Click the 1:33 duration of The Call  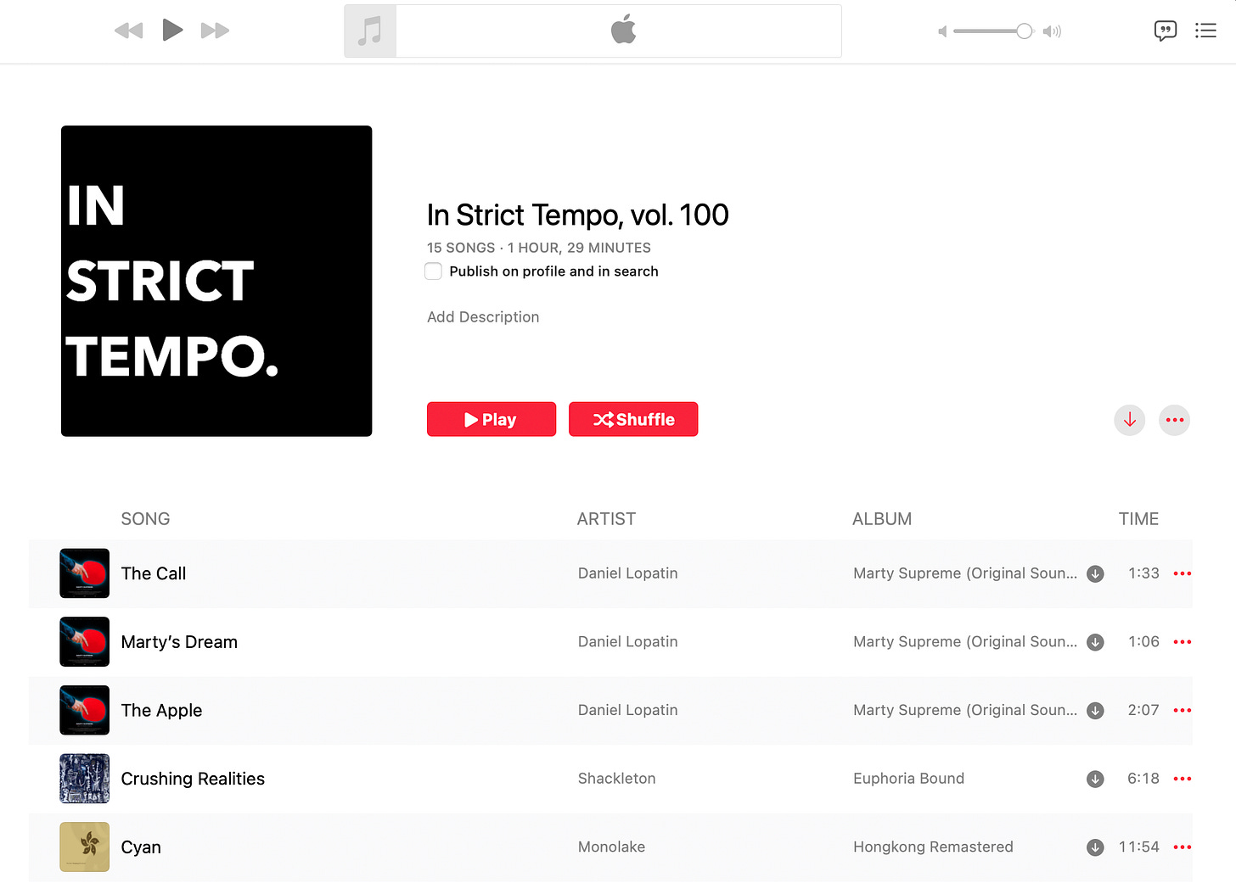1143,573
